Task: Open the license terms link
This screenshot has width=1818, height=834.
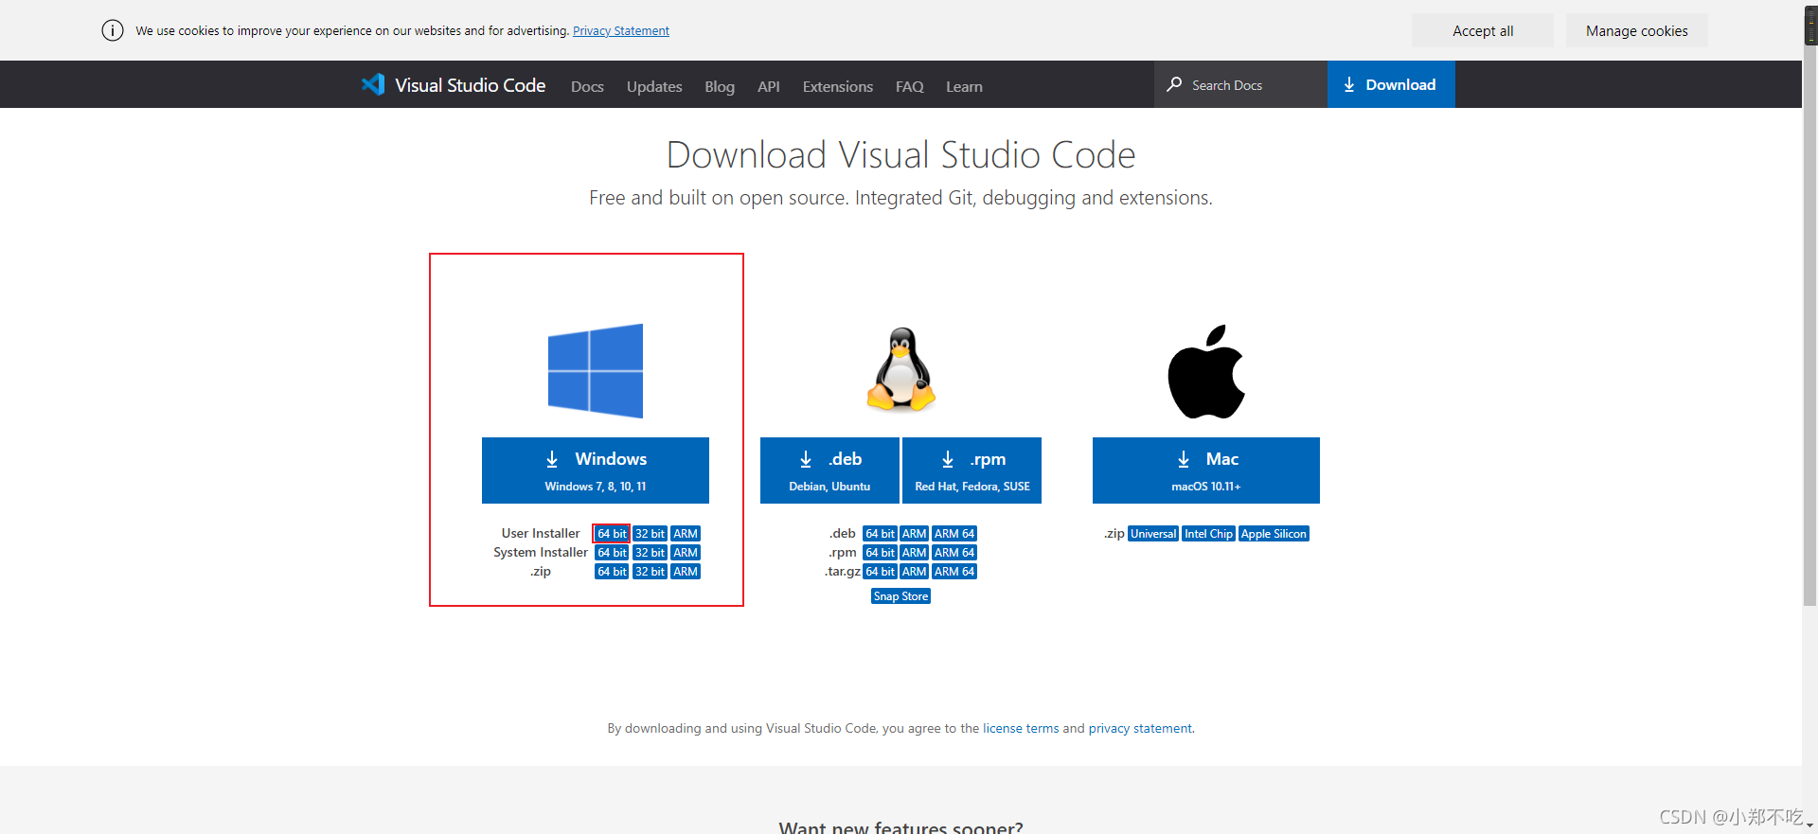Action: click(1021, 728)
